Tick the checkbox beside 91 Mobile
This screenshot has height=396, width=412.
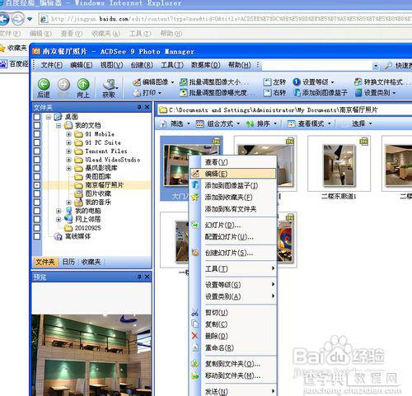pos(37,134)
